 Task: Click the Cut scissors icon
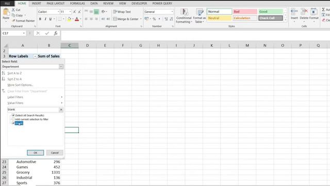click(13, 10)
